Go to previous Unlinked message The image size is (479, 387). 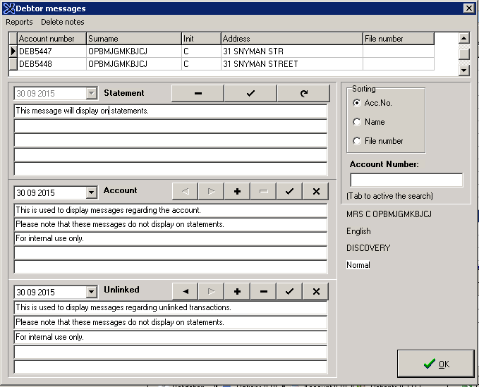185,291
